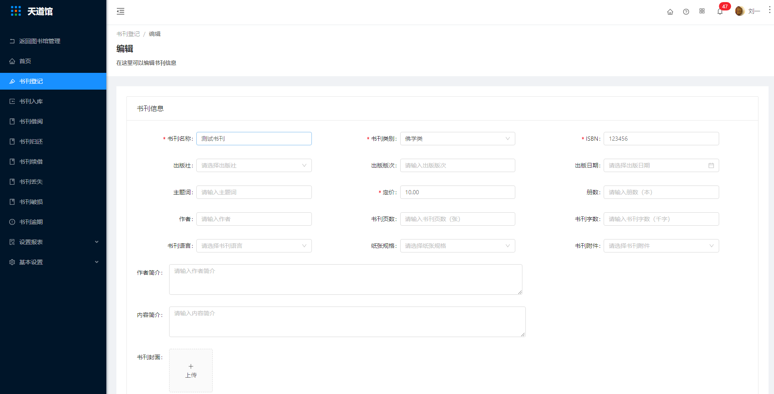Image resolution: width=774 pixels, height=394 pixels.
Task: Click the user avatar for 刘一
Action: [x=740, y=11]
